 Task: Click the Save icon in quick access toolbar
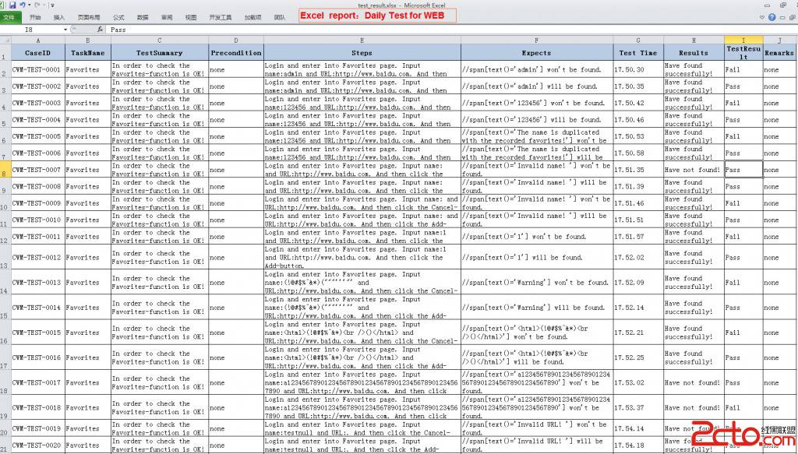point(12,5)
